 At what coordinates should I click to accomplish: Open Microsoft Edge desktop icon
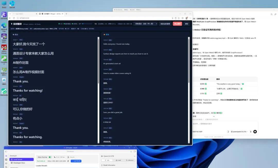pos(4,27)
